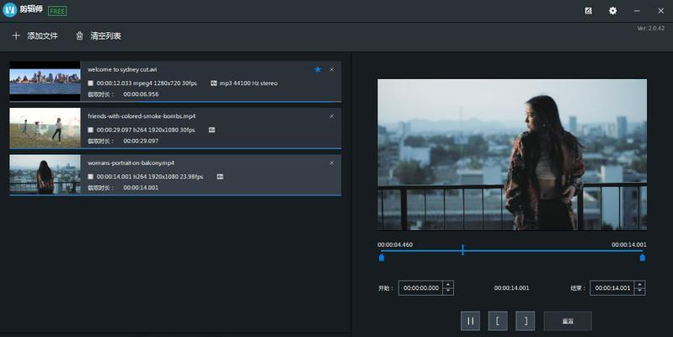This screenshot has width=673, height=337.
Task: Click the Ver: 2.0.42 version label
Action: [x=651, y=29]
